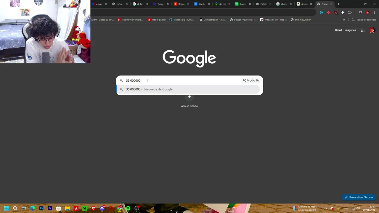Click the add shortcut plus icon
Screen dimensions: 379x213
point(189,96)
